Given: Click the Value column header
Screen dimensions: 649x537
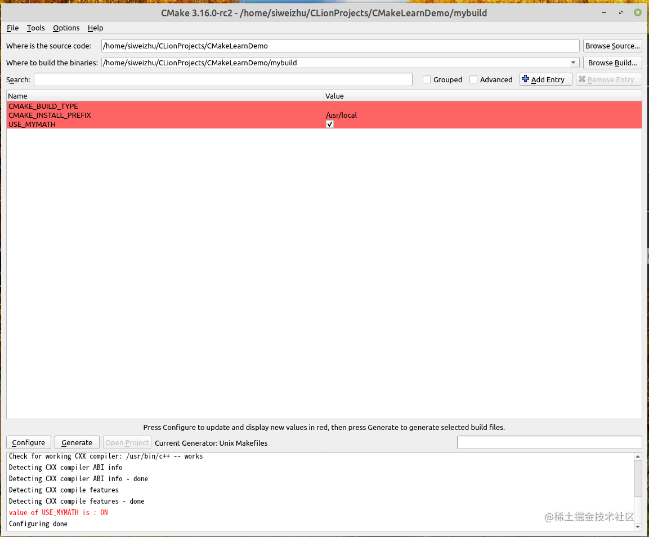Looking at the screenshot, I should pyautogui.click(x=482, y=96).
